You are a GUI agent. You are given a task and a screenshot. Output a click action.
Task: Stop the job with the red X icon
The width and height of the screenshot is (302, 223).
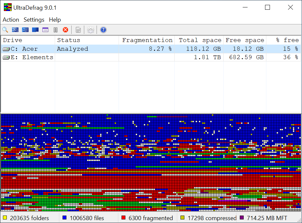tap(65, 30)
